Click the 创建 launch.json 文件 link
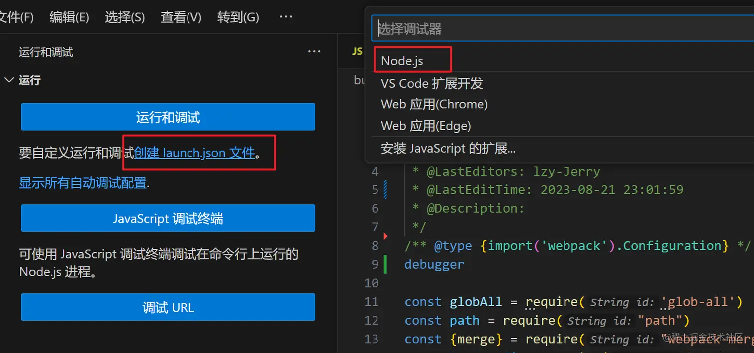 pos(194,153)
